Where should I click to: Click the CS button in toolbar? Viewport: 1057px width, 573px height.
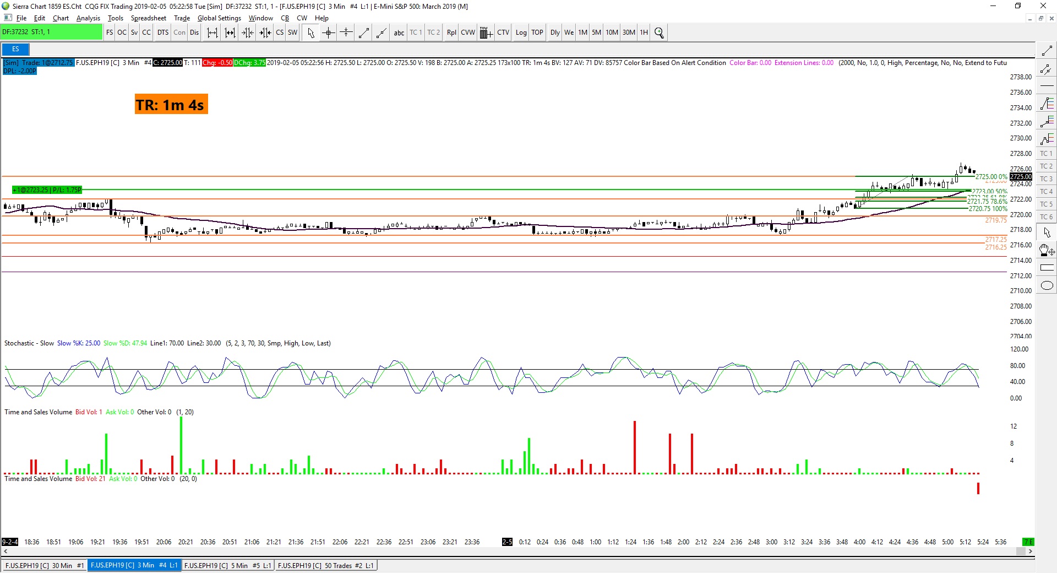pyautogui.click(x=280, y=33)
